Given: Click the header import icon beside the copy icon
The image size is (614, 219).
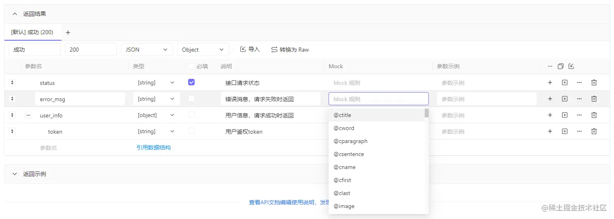Looking at the screenshot, I should pos(571,66).
